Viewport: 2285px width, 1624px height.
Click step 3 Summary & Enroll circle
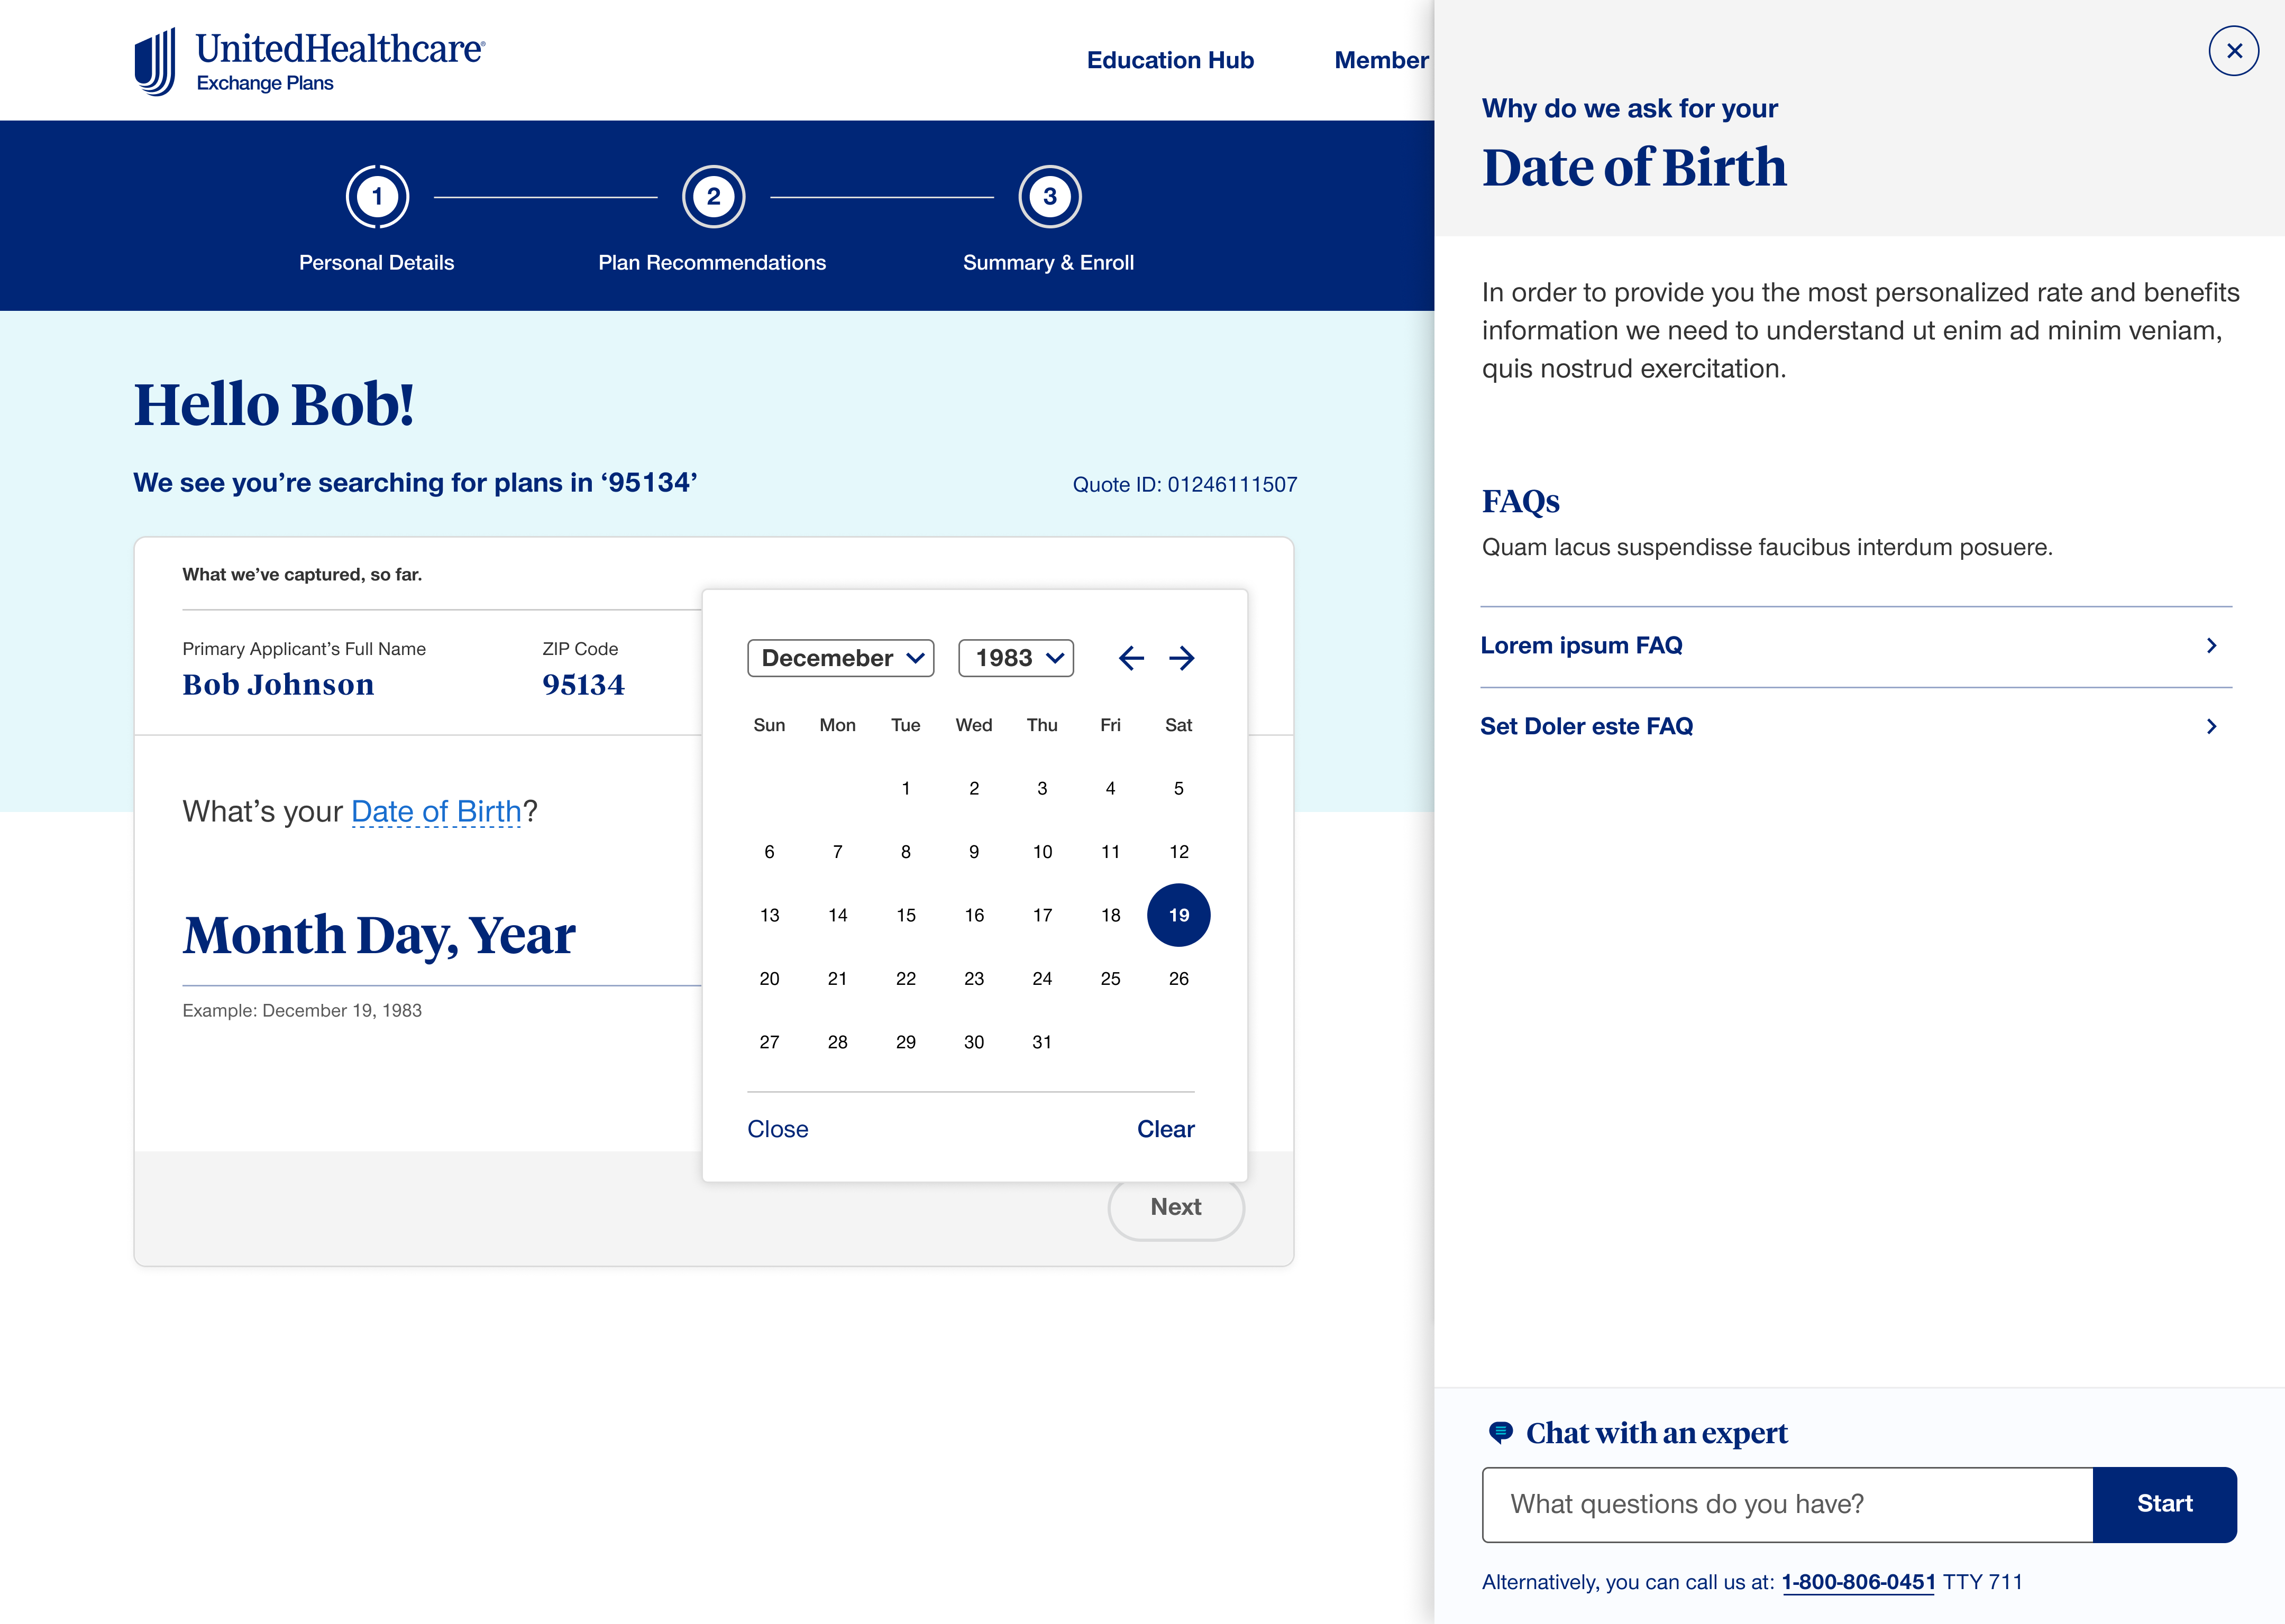1049,197
